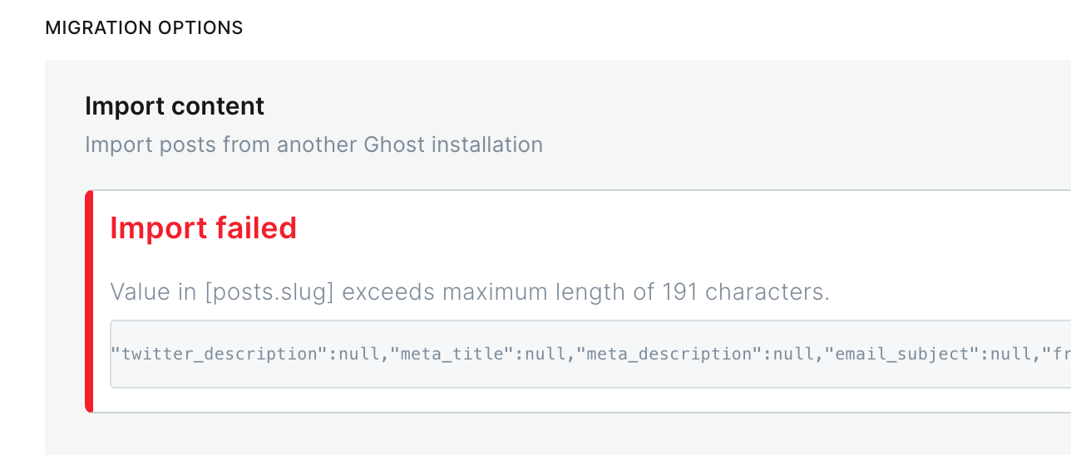Click the "Import posts from another Ghost installation" description
This screenshot has width=1071, height=455.
pyautogui.click(x=313, y=144)
